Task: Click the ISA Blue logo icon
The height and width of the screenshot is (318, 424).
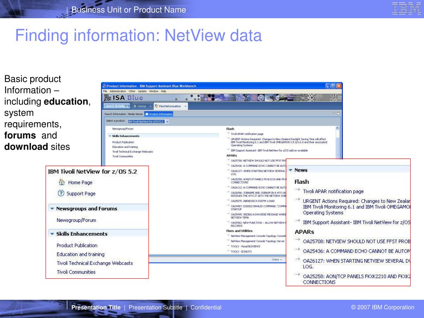Action: pyautogui.click(x=107, y=98)
